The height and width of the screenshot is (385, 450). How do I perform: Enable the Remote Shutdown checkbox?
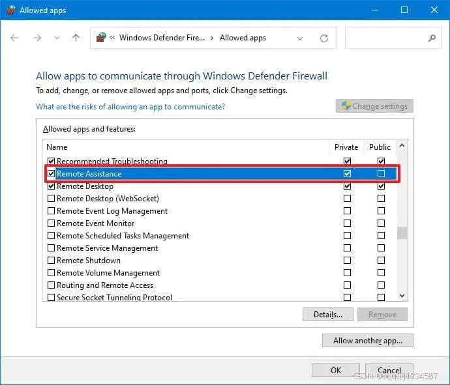tap(51, 260)
